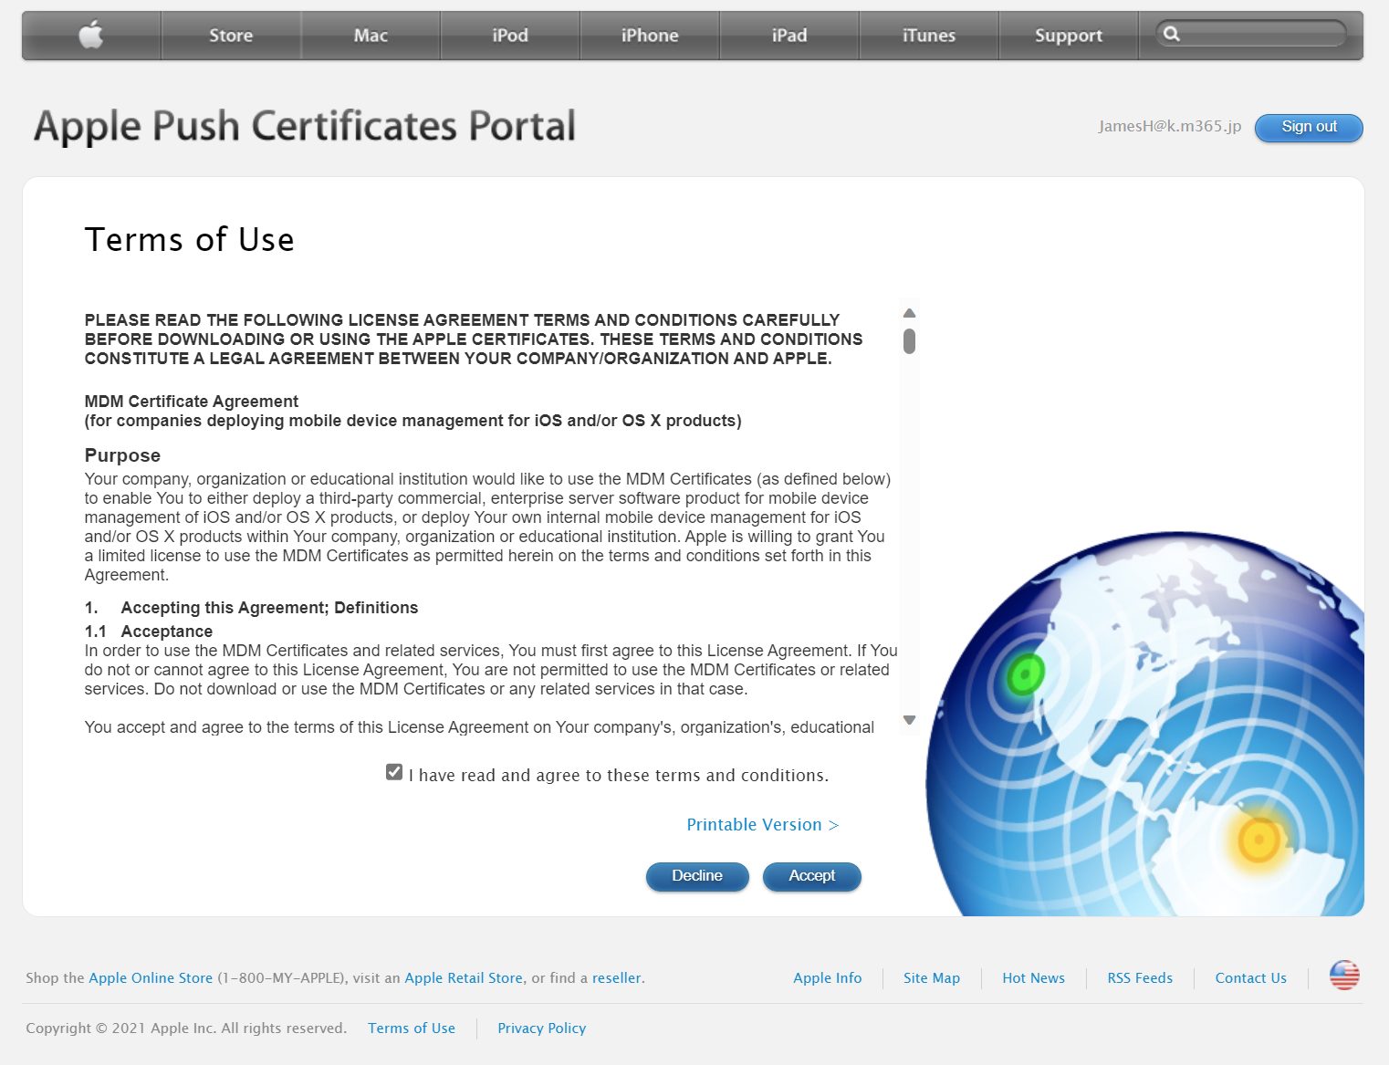Click the search magnifier icon

click(x=1172, y=35)
